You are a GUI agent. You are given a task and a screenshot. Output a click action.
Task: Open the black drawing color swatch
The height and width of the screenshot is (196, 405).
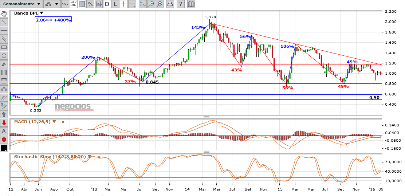coord(4,148)
